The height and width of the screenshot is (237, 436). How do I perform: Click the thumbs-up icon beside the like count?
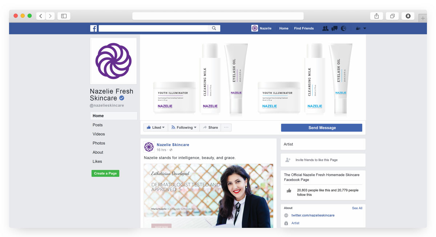coord(289,191)
